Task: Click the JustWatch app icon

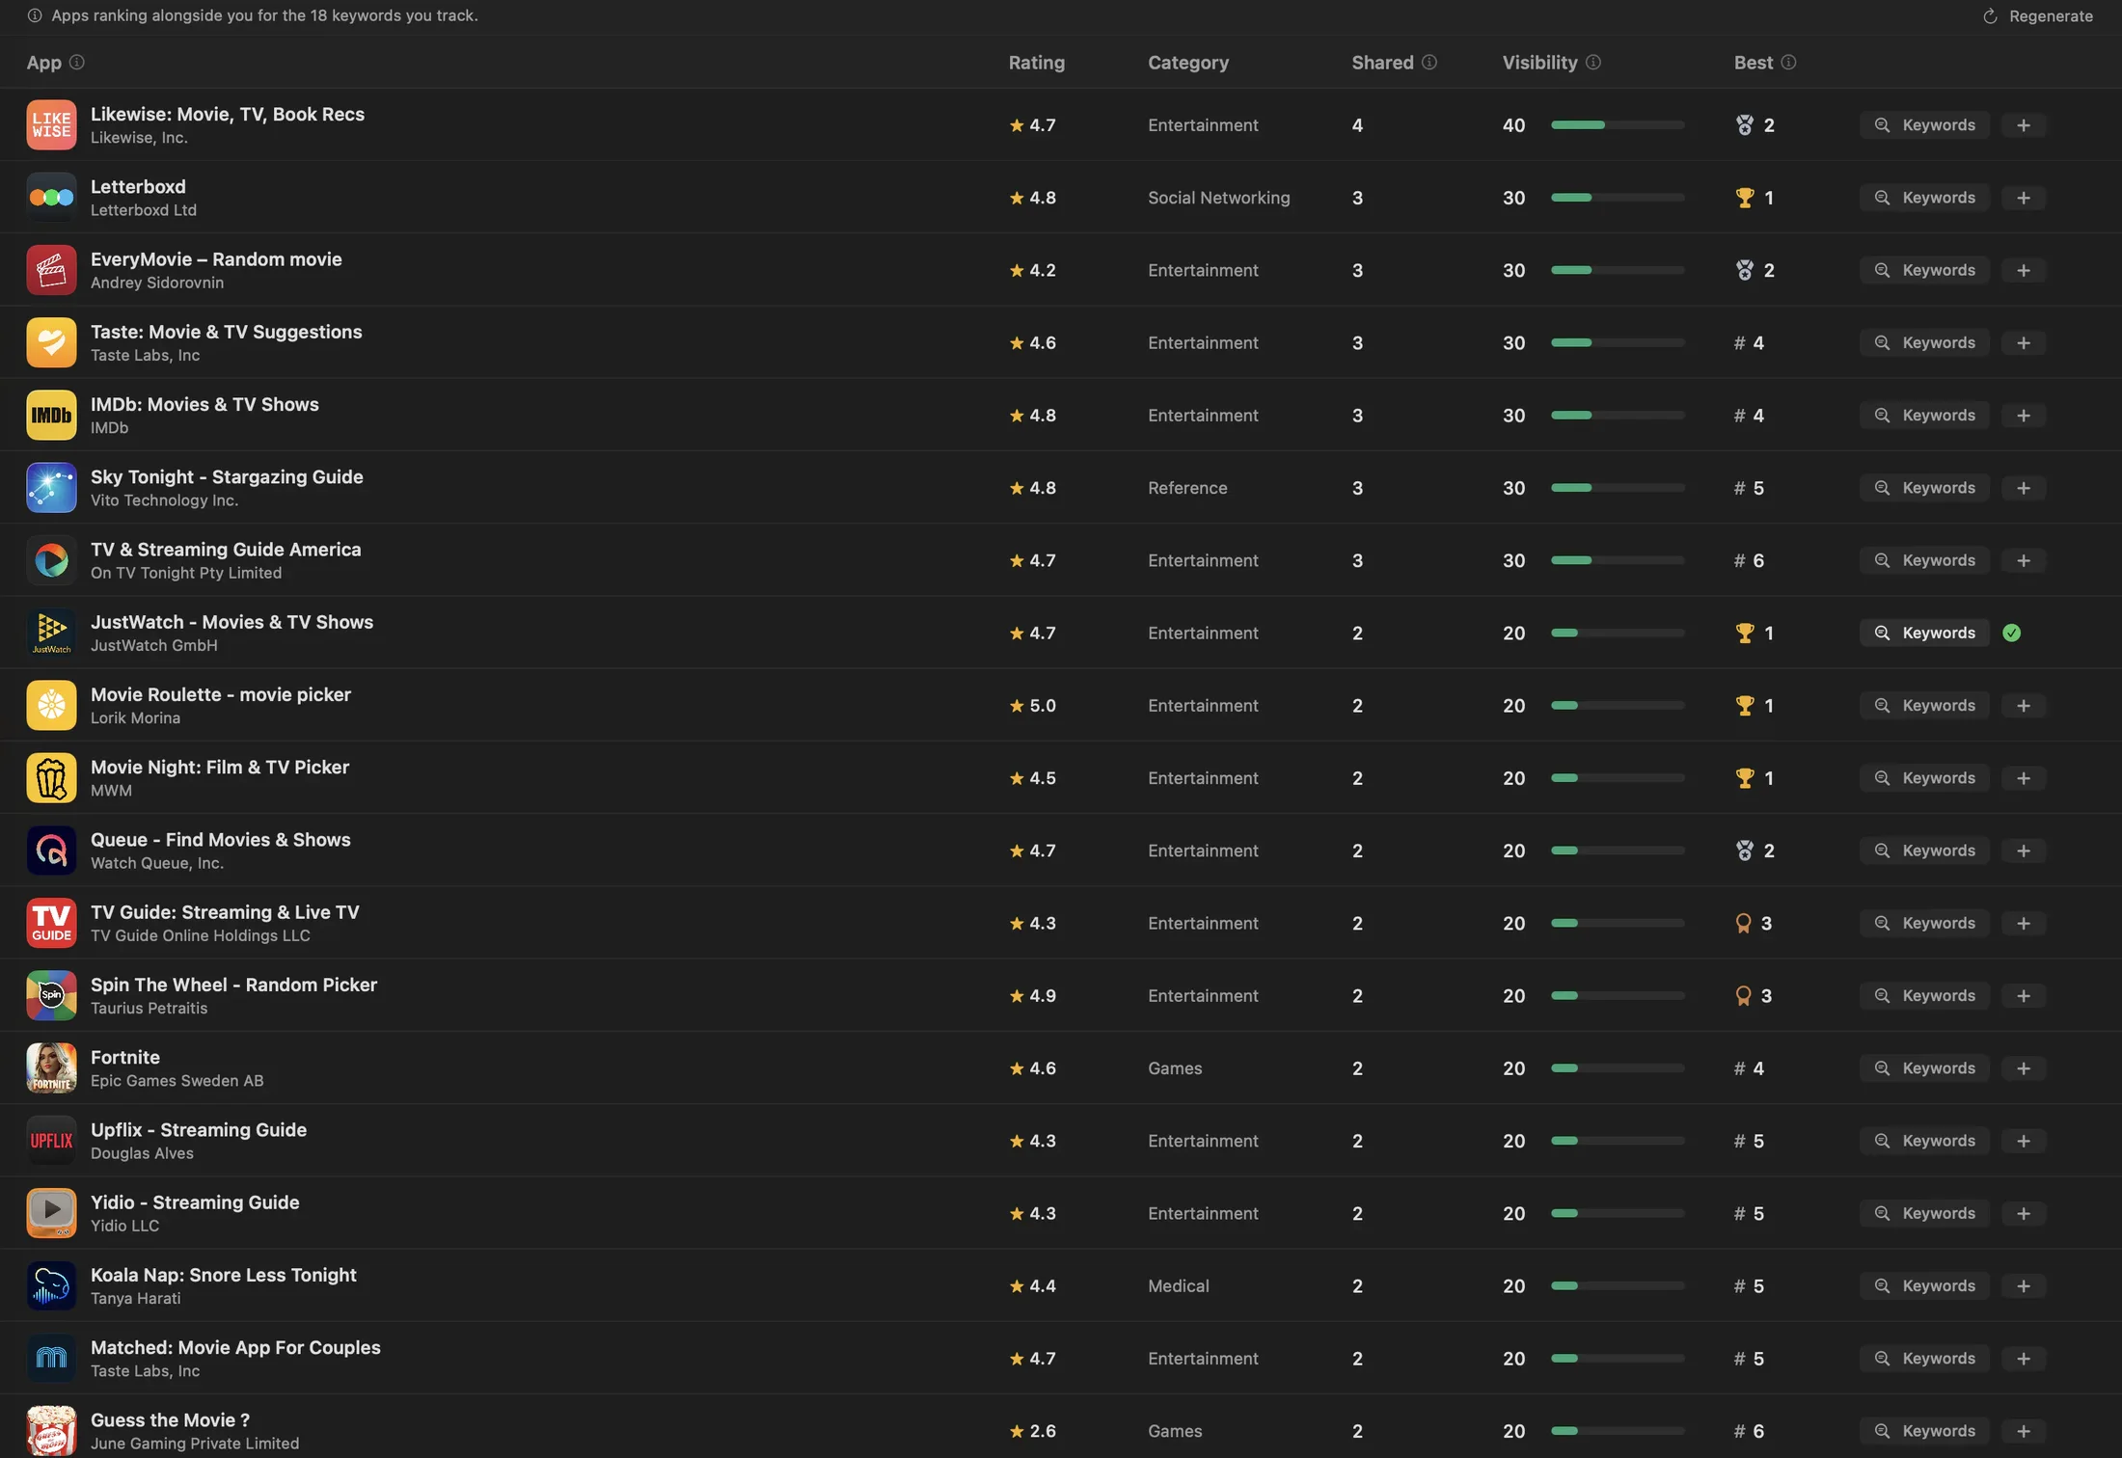Action: tap(51, 633)
